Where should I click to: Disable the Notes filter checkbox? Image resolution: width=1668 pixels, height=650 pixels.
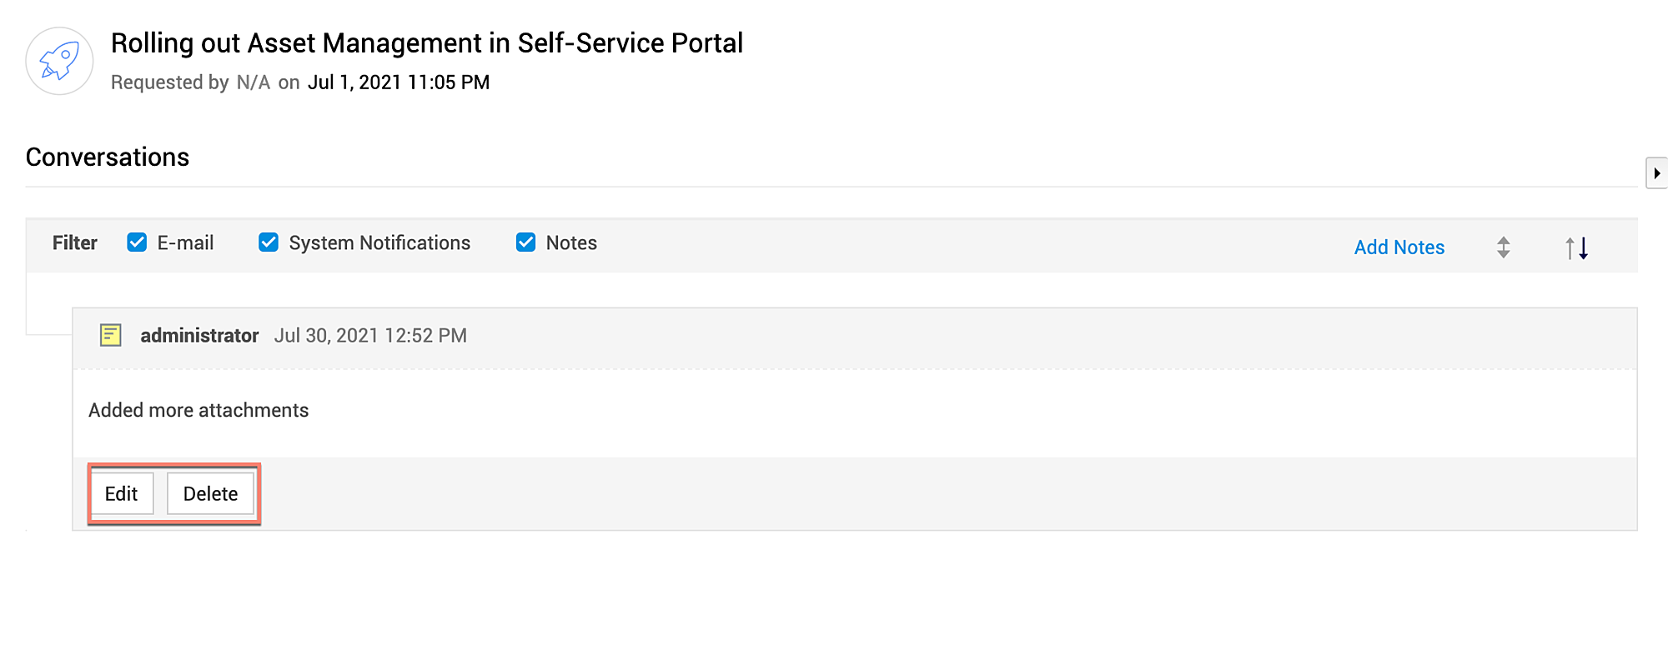pos(525,242)
